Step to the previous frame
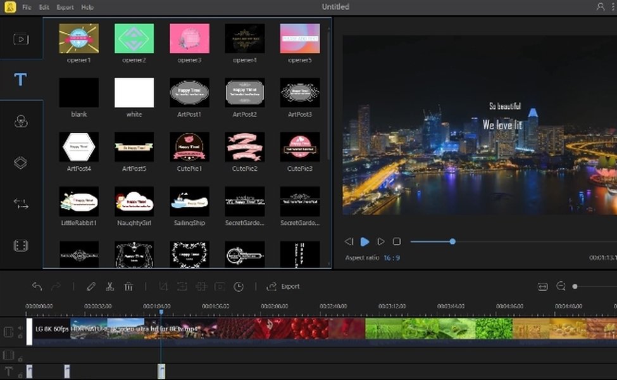The width and height of the screenshot is (617, 380). point(349,241)
